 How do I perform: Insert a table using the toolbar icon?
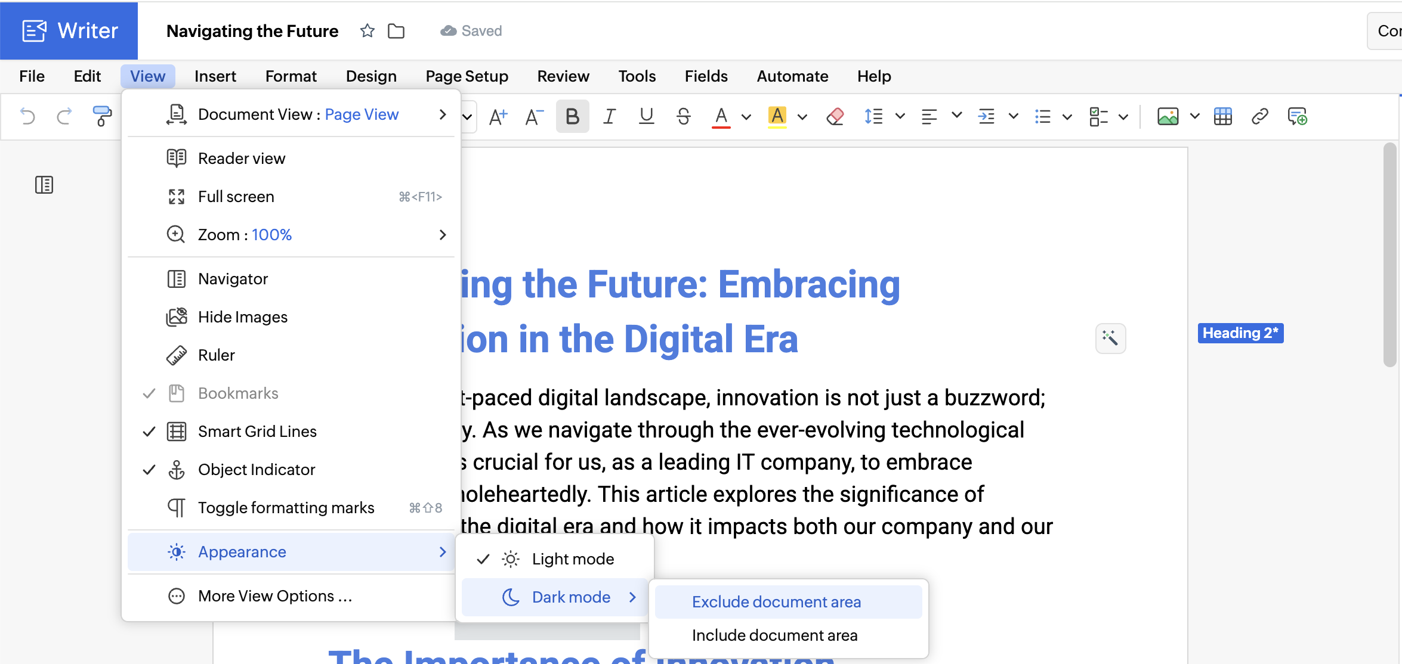tap(1222, 116)
